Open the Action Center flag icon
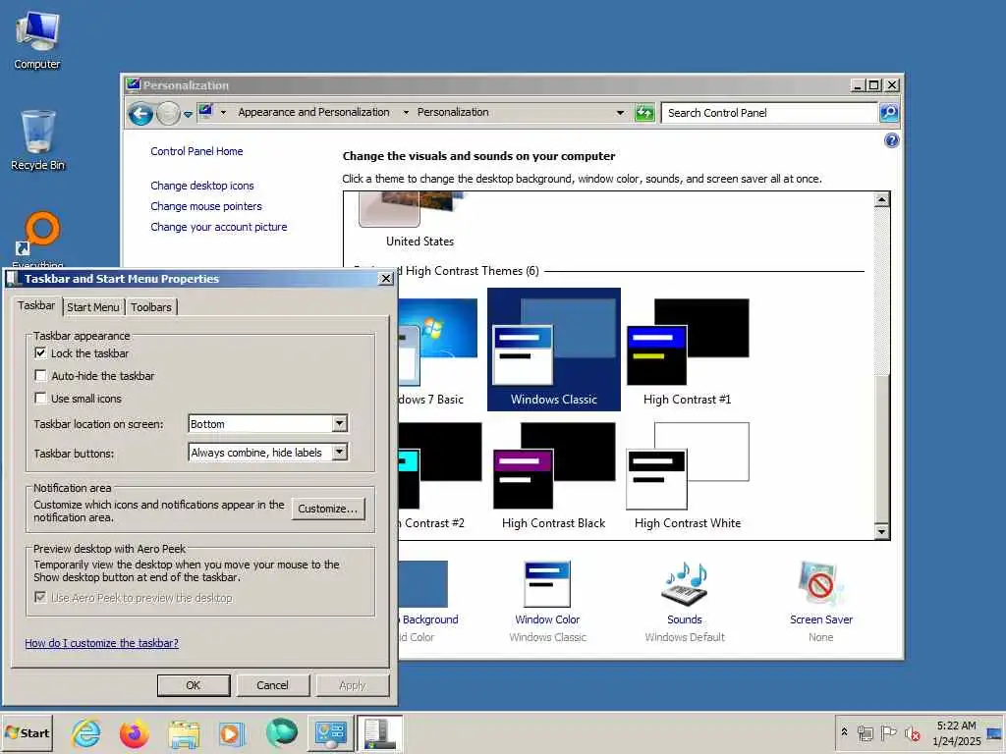Screen dimensions: 1006x754 click(888, 732)
